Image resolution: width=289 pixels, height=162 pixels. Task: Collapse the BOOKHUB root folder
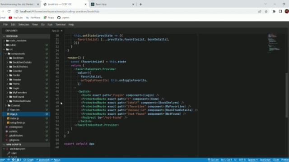coord(26,36)
